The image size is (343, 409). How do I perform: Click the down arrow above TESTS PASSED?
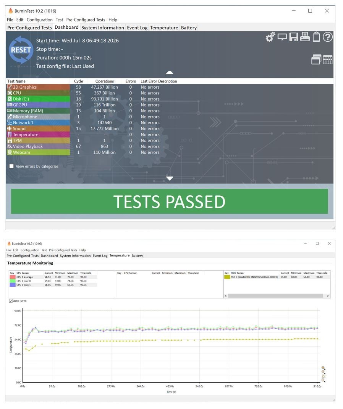pyautogui.click(x=170, y=179)
